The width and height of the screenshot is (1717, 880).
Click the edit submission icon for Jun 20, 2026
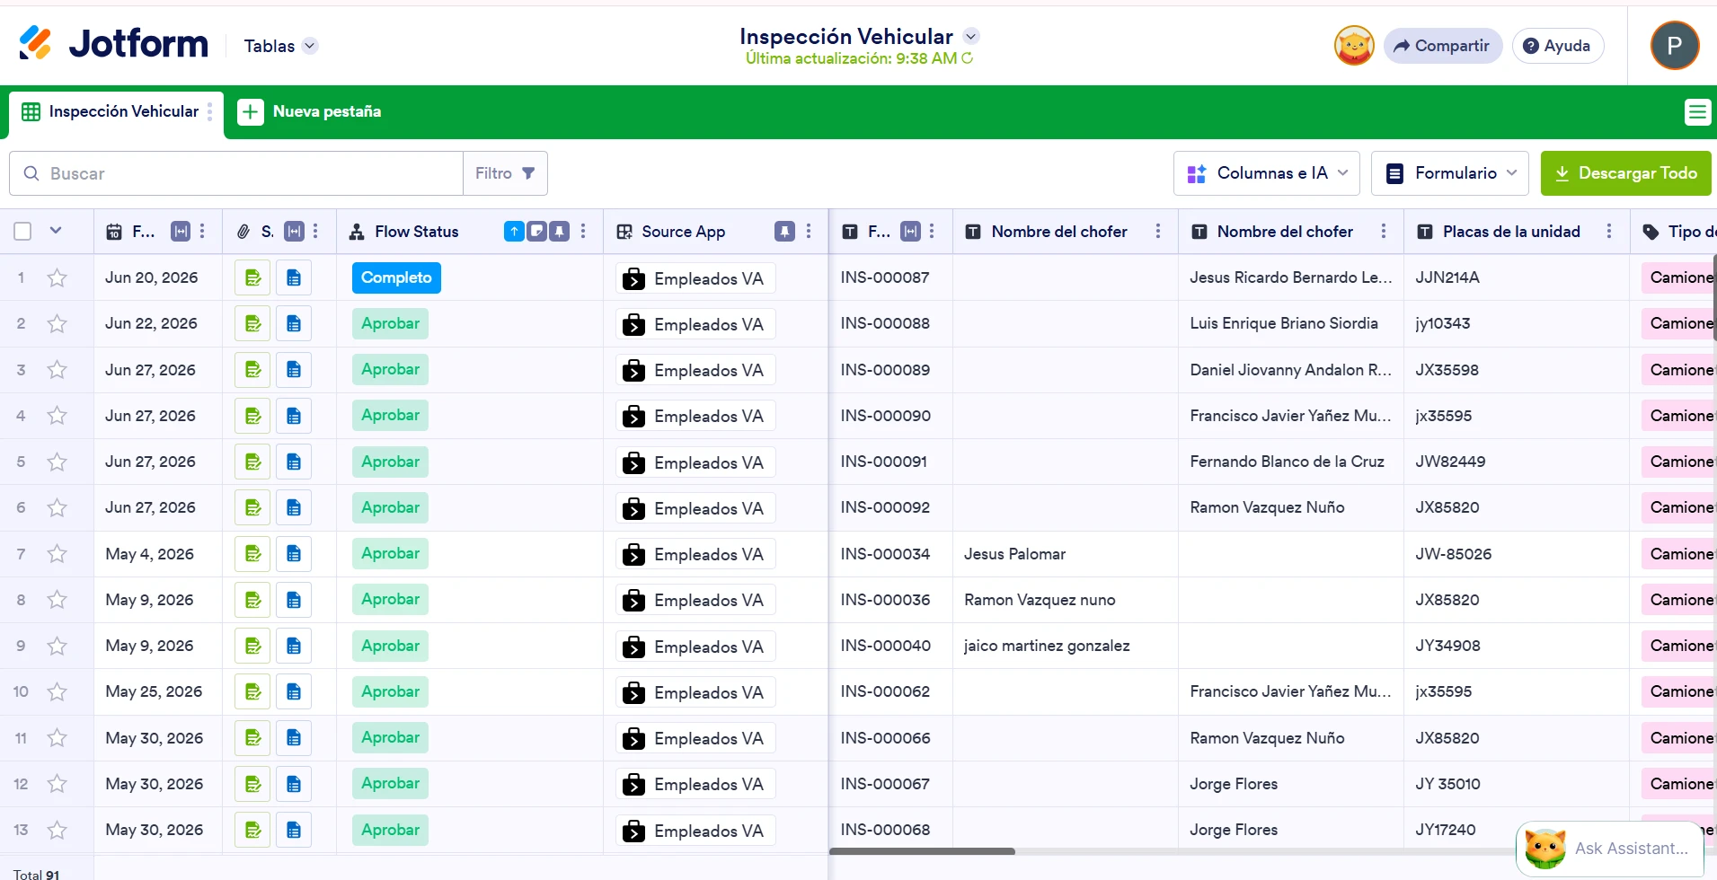click(252, 278)
